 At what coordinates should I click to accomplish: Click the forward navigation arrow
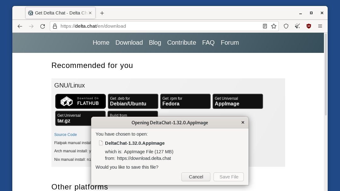(x=31, y=26)
